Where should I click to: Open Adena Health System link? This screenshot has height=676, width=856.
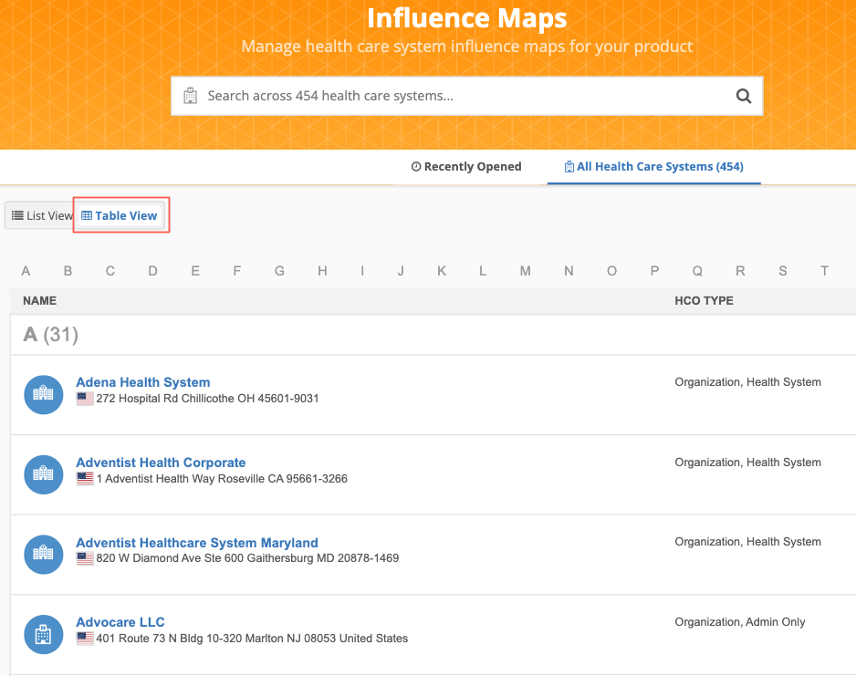click(143, 382)
